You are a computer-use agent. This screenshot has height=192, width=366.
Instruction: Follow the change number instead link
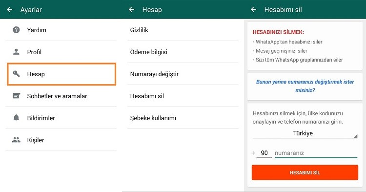click(305, 86)
